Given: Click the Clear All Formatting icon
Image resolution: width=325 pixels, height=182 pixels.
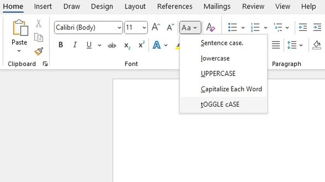Looking at the screenshot, I should tap(211, 28).
